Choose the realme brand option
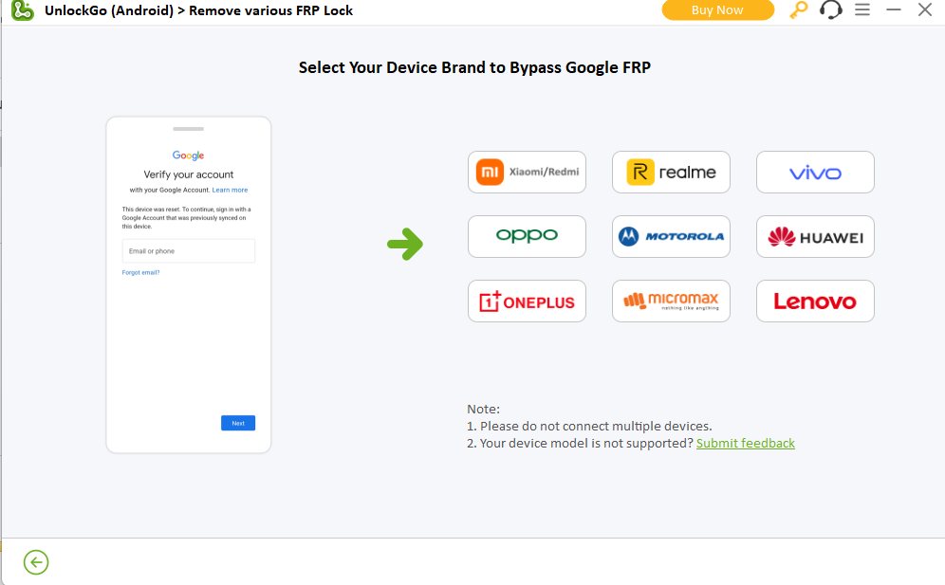 click(x=671, y=173)
